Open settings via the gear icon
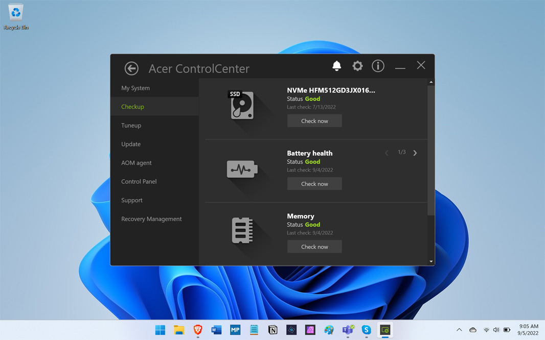Viewport: 545px width, 340px height. (357, 65)
